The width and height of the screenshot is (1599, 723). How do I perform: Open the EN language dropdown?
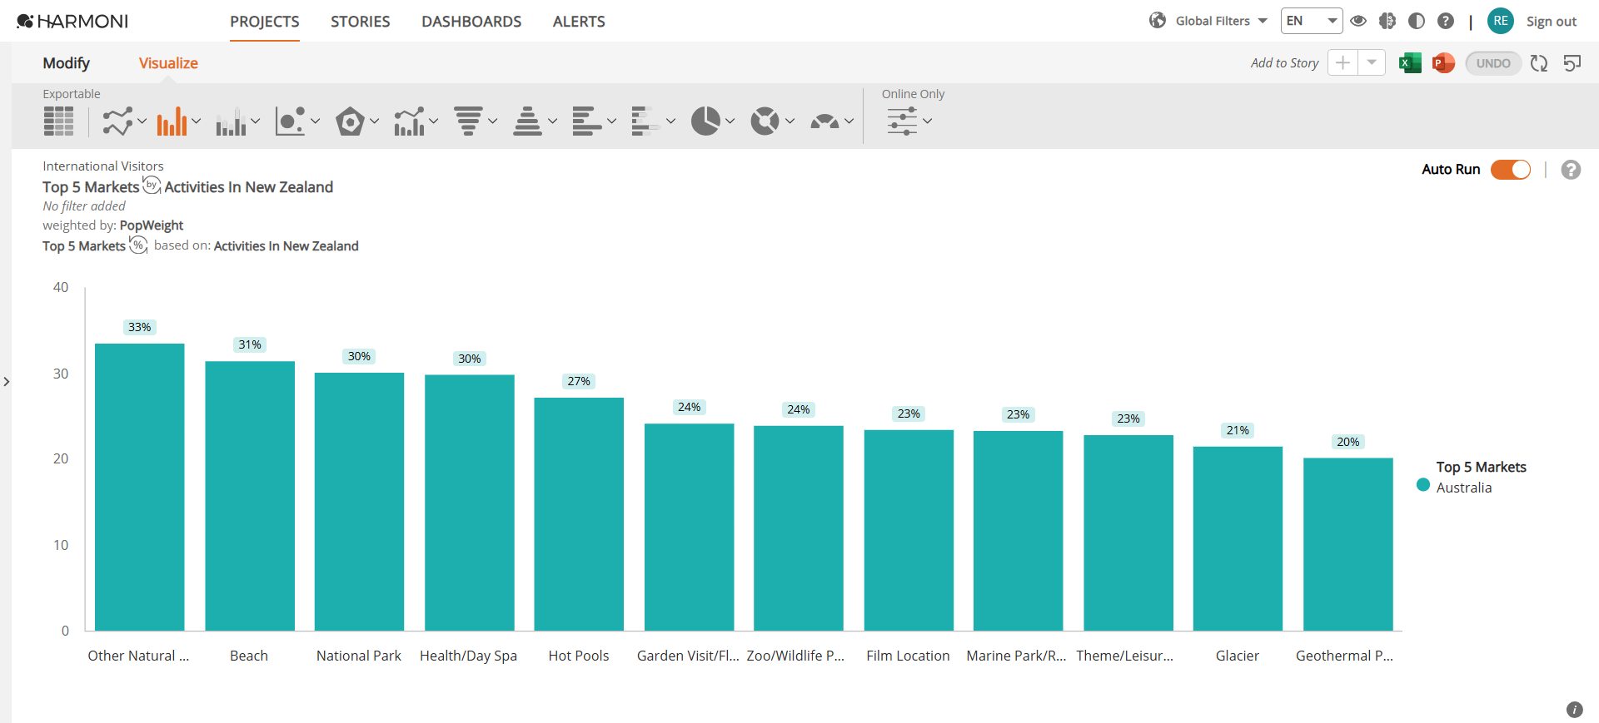[x=1312, y=21]
